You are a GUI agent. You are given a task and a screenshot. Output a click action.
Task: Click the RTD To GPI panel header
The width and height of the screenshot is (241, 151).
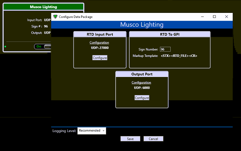pos(170,34)
